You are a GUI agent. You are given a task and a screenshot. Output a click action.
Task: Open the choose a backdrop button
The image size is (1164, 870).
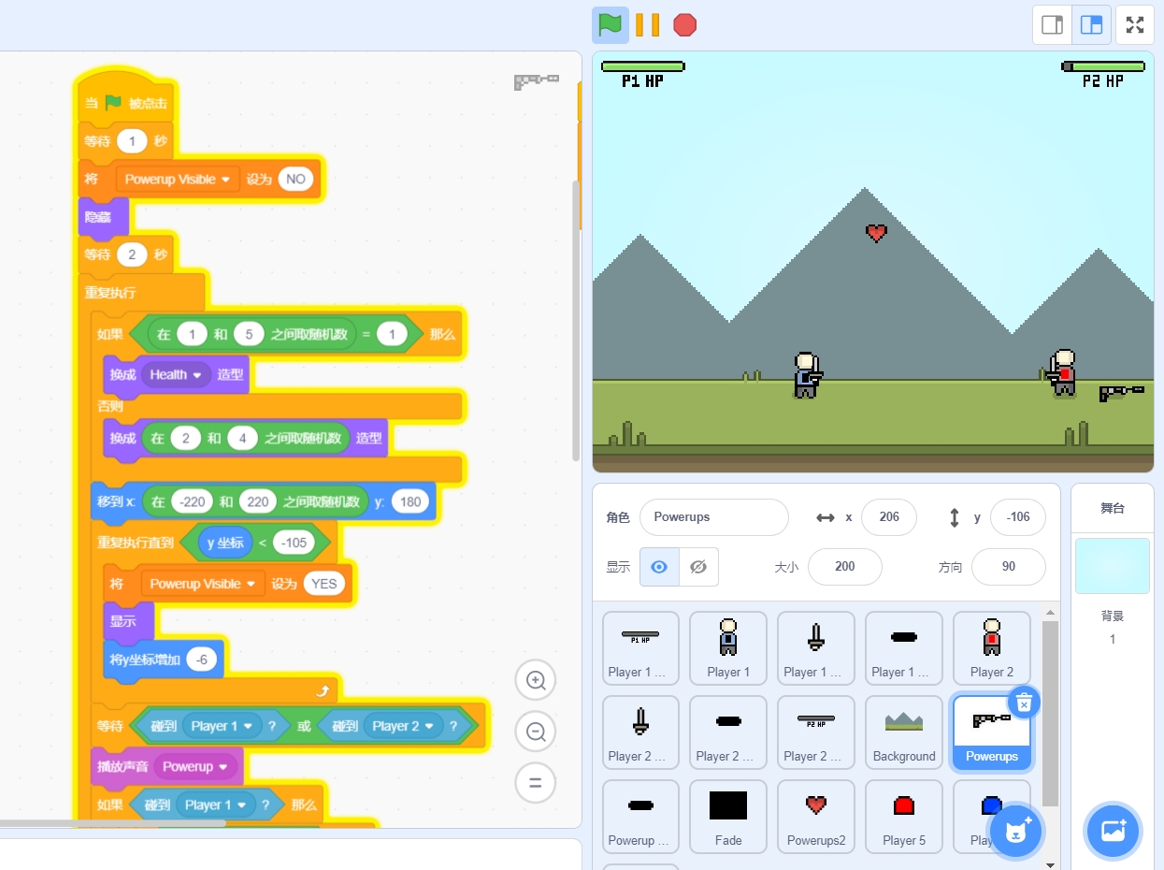pyautogui.click(x=1113, y=830)
